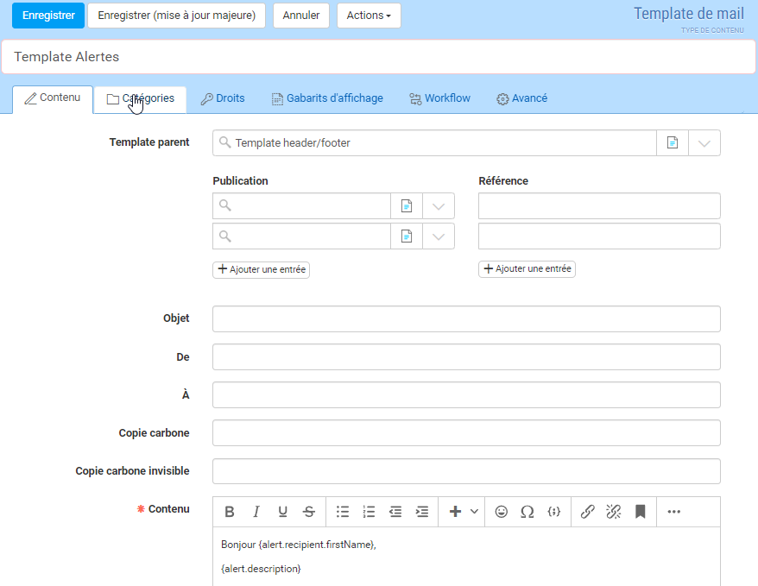Click the second Publication search input
Image resolution: width=758 pixels, height=586 pixels.
coord(301,236)
